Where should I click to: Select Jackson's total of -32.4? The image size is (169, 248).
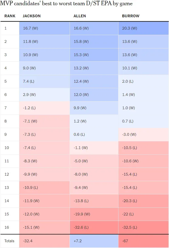28,241
